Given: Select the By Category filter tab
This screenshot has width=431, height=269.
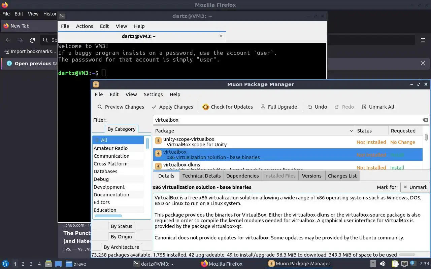Looking at the screenshot, I should tap(121, 129).
